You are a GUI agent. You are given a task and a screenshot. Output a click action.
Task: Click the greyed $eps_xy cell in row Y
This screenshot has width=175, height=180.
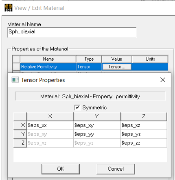coord(50,134)
